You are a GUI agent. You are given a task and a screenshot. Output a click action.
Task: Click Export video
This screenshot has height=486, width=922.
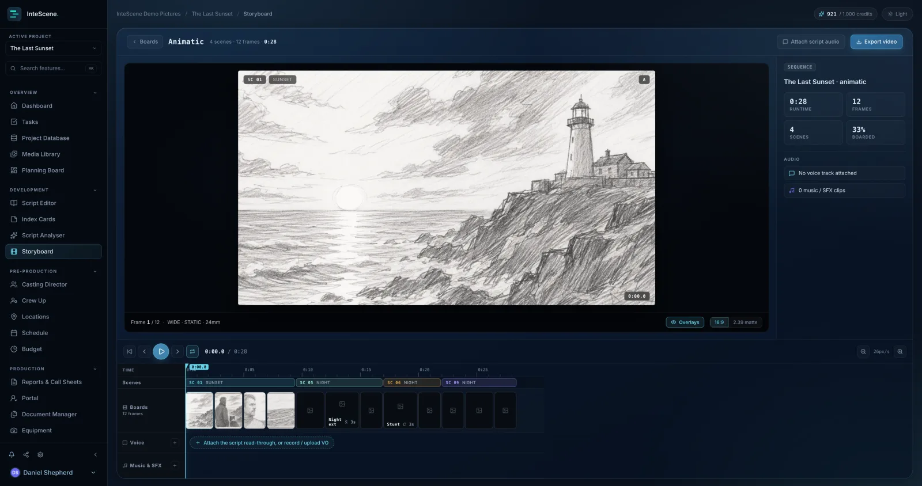click(x=876, y=41)
